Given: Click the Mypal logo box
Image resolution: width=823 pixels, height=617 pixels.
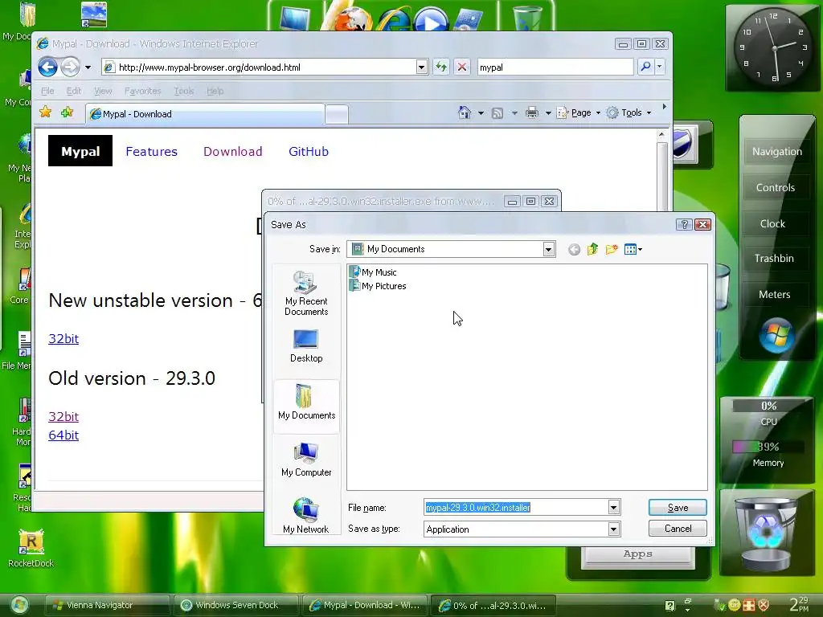Looking at the screenshot, I should point(80,150).
